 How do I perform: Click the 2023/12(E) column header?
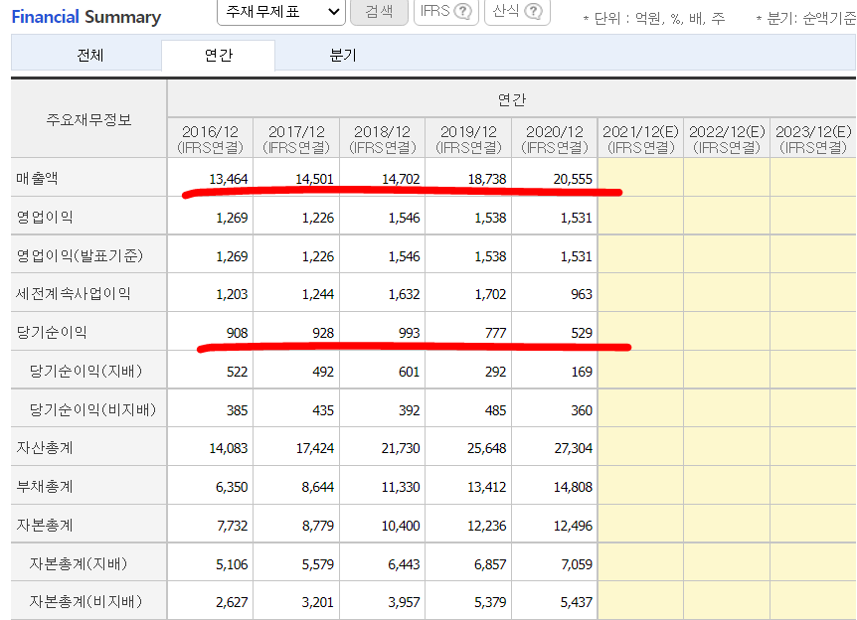(813, 139)
